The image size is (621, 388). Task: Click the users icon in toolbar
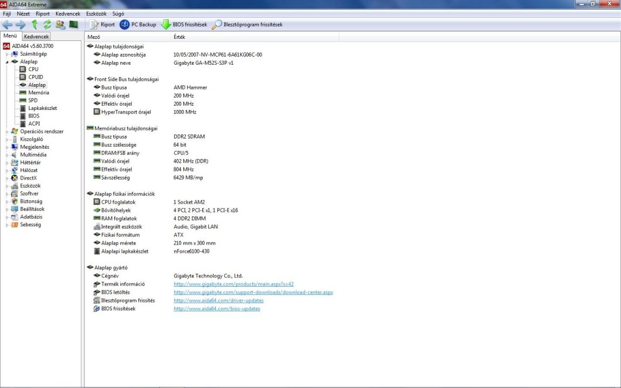pos(60,25)
